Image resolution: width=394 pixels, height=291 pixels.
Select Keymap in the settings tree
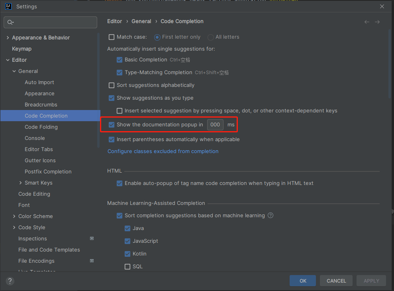(x=22, y=49)
